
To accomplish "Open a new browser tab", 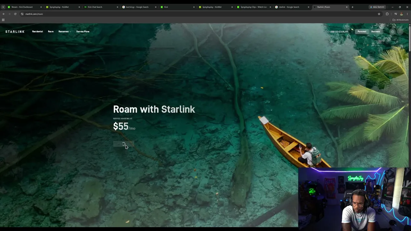I will 352,7.
